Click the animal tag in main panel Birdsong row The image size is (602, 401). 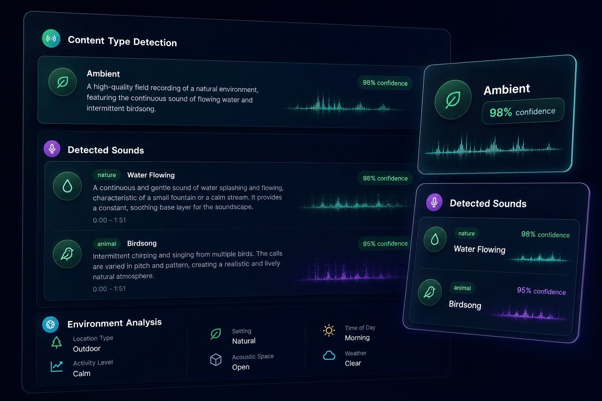107,244
